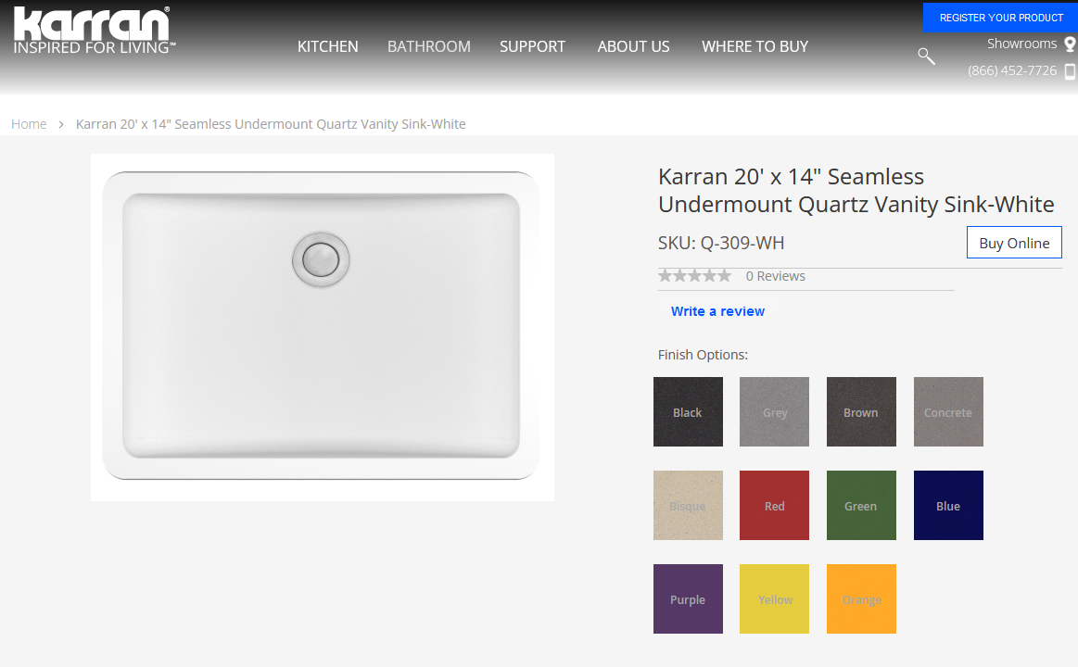Open the Showrooms link
Viewport: 1078px width, 667px height.
click(x=1021, y=44)
